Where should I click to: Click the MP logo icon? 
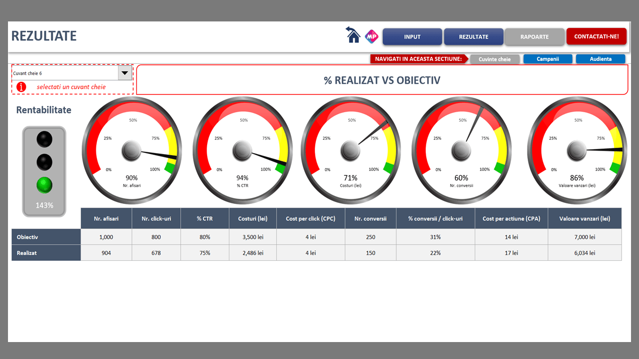pos(371,36)
